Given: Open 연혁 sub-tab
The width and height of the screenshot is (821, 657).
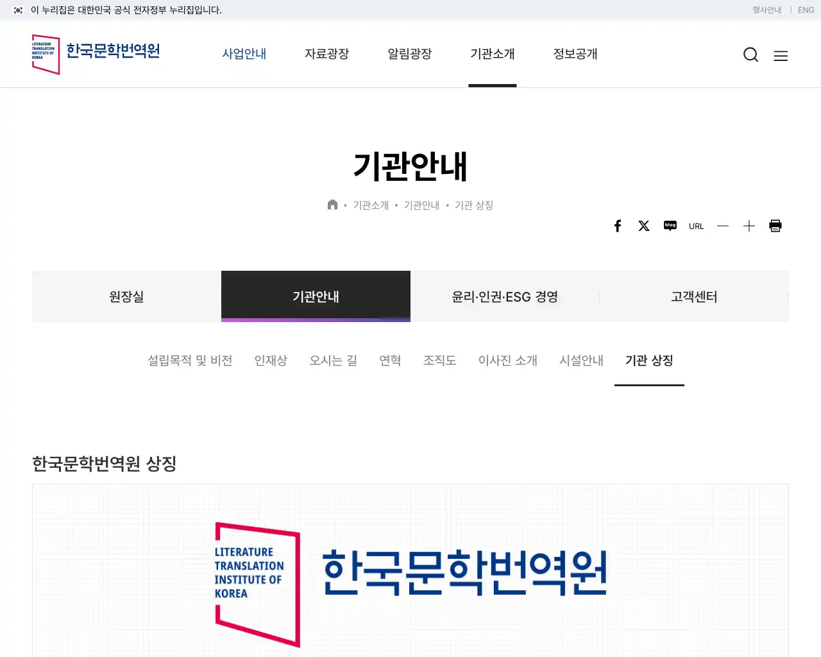Looking at the screenshot, I should tap(390, 361).
